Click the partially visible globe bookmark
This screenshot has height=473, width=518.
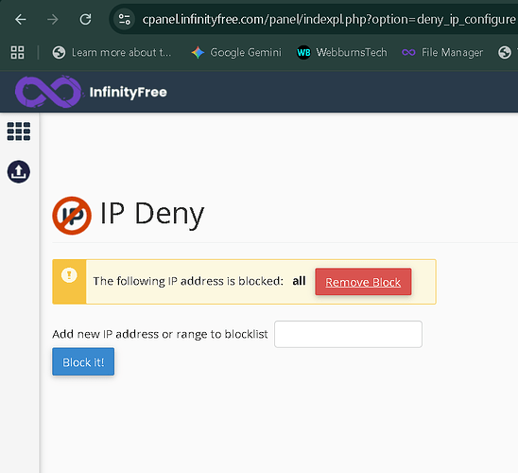pos(505,53)
